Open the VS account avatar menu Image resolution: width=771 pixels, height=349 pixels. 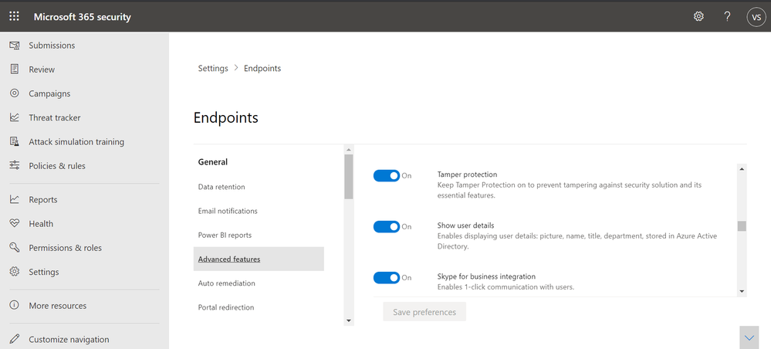(x=756, y=17)
